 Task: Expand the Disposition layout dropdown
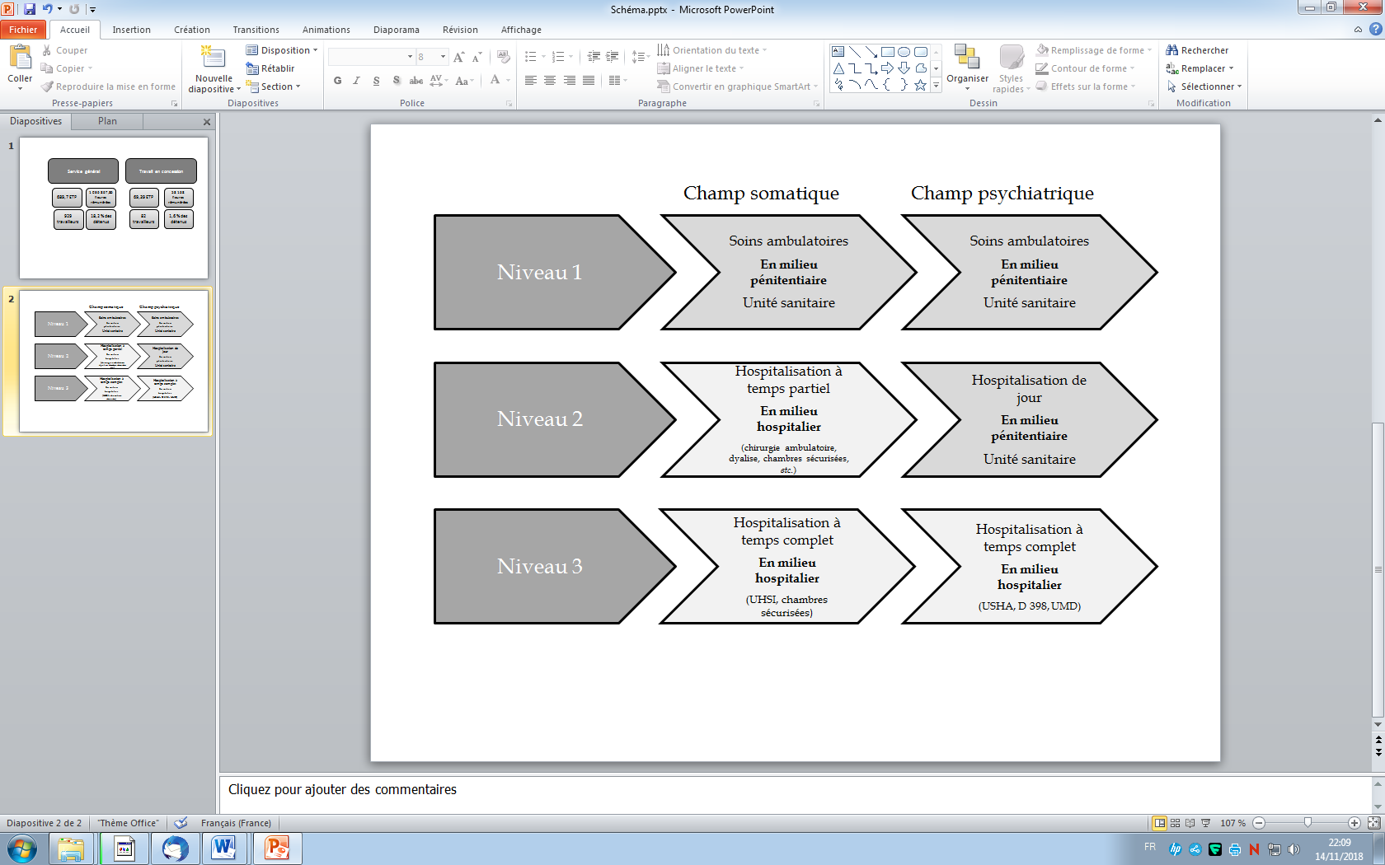click(x=282, y=50)
